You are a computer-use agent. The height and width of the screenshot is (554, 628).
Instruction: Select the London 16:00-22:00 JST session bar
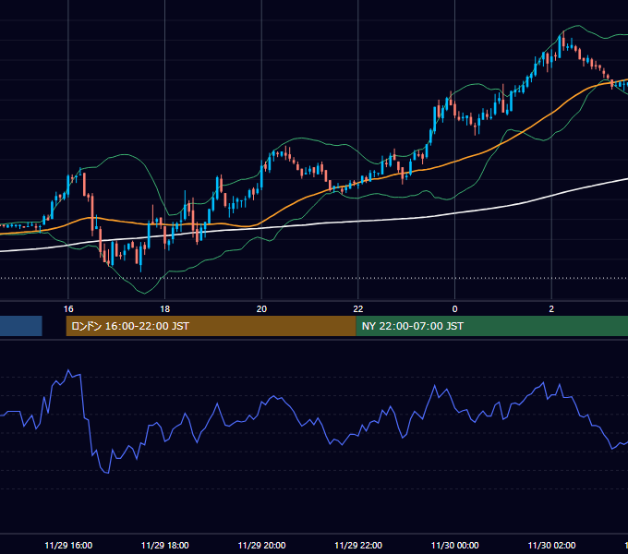click(211, 326)
